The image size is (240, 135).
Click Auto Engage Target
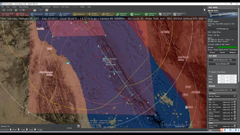(8, 14)
